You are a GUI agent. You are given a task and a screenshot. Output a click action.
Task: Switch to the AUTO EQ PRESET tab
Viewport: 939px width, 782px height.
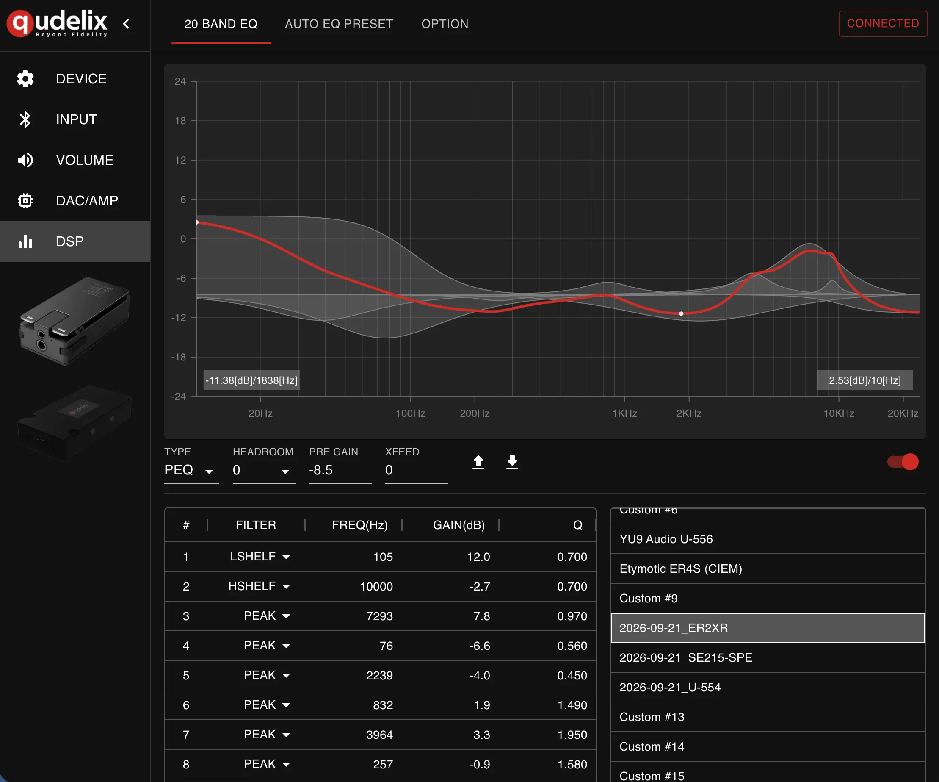pyautogui.click(x=339, y=24)
